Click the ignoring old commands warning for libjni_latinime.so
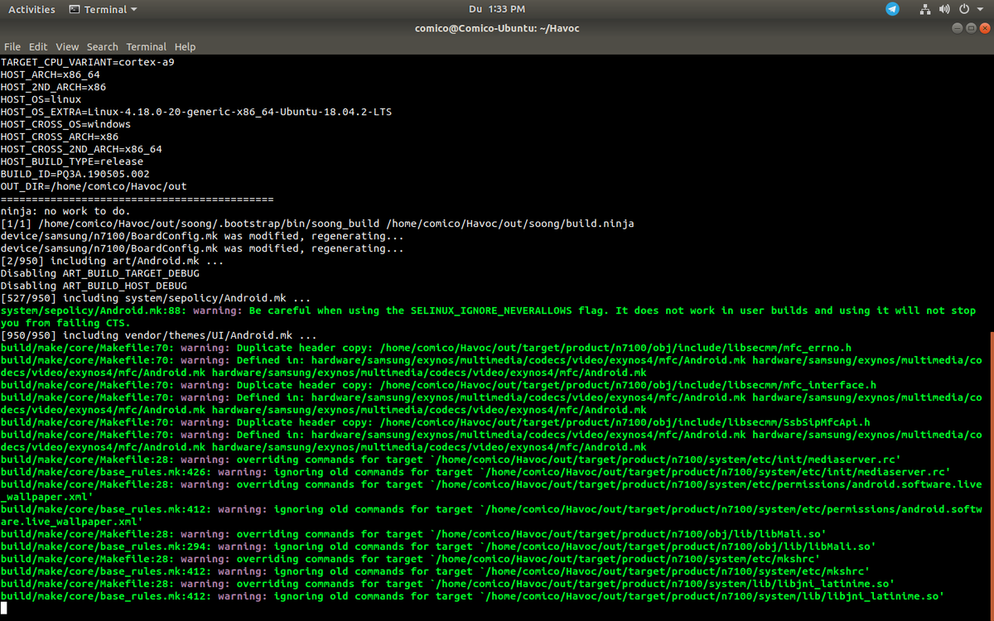The width and height of the screenshot is (994, 621). pyautogui.click(x=473, y=596)
